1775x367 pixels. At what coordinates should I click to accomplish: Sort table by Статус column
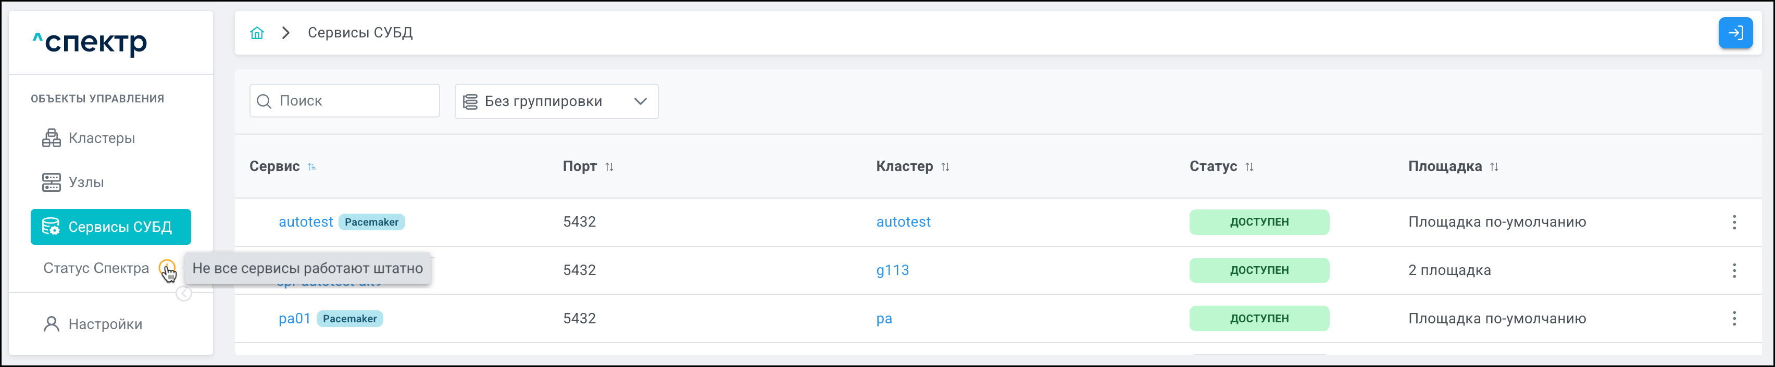click(1249, 167)
